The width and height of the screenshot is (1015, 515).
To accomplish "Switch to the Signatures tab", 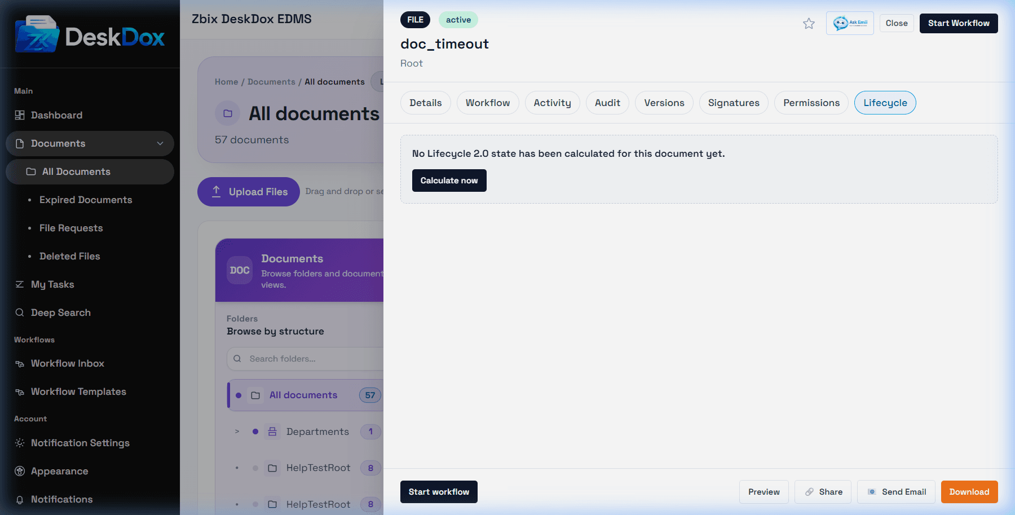I will coord(734,103).
